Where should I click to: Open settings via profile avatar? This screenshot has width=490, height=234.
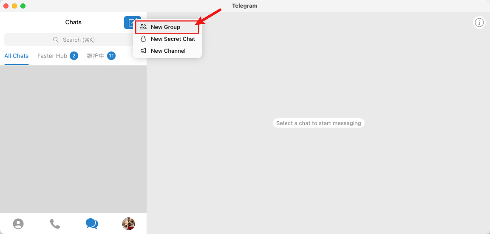(128, 224)
